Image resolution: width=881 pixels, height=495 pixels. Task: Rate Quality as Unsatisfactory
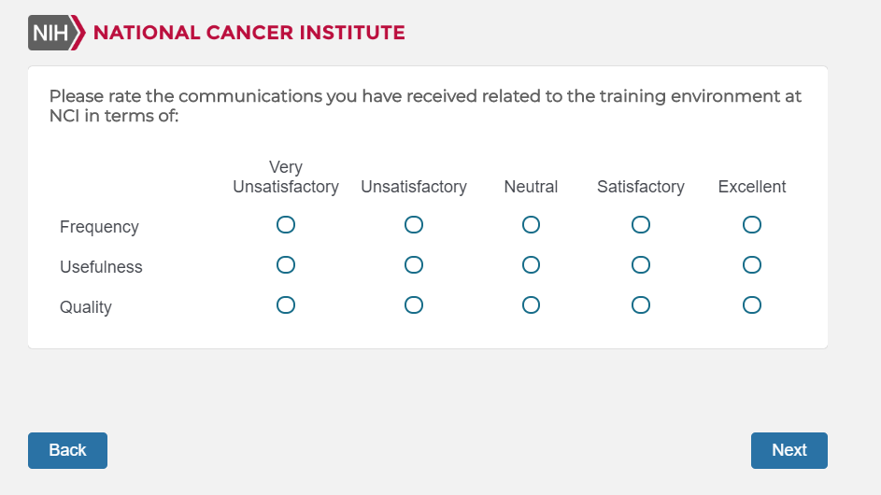[414, 305]
